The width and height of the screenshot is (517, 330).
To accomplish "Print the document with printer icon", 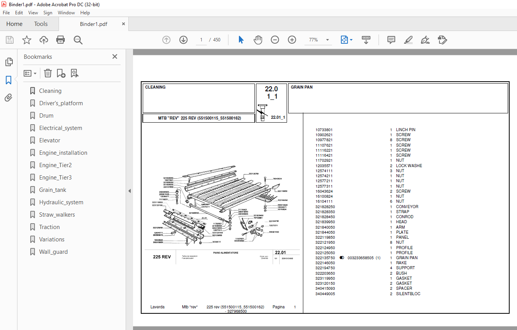I will click(61, 40).
